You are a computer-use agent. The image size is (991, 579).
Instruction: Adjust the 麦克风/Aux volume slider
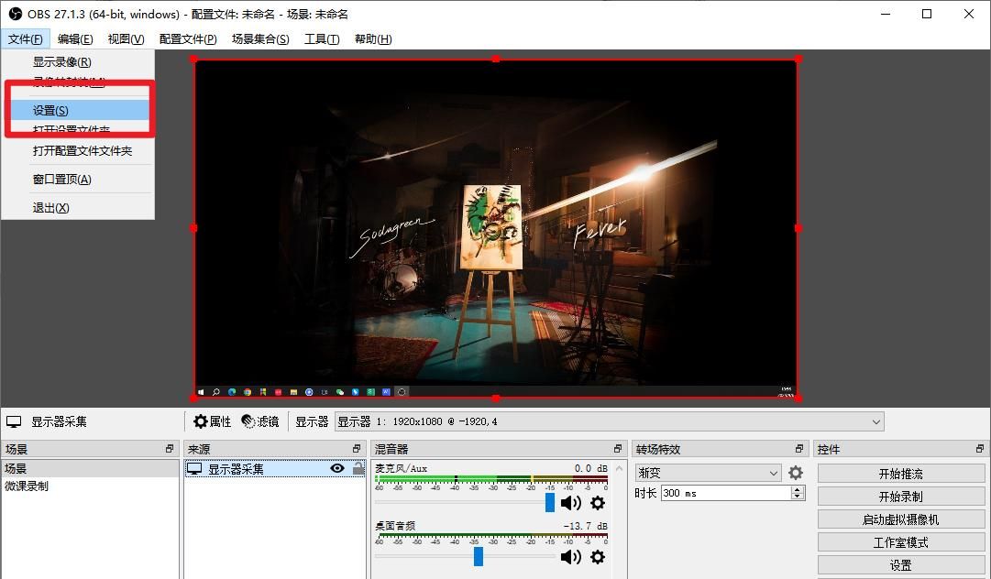[x=550, y=503]
